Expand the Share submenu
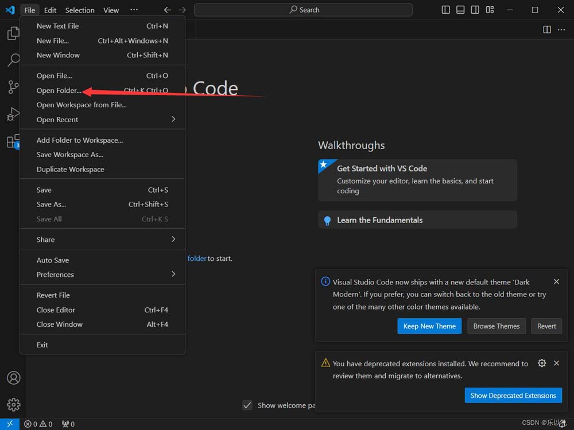Screen dimensions: 574x430 click(x=102, y=239)
